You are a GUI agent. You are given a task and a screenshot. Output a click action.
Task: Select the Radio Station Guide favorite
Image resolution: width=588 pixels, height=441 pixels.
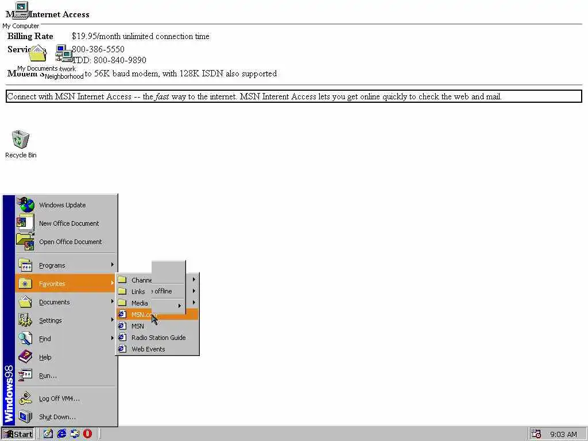157,338
